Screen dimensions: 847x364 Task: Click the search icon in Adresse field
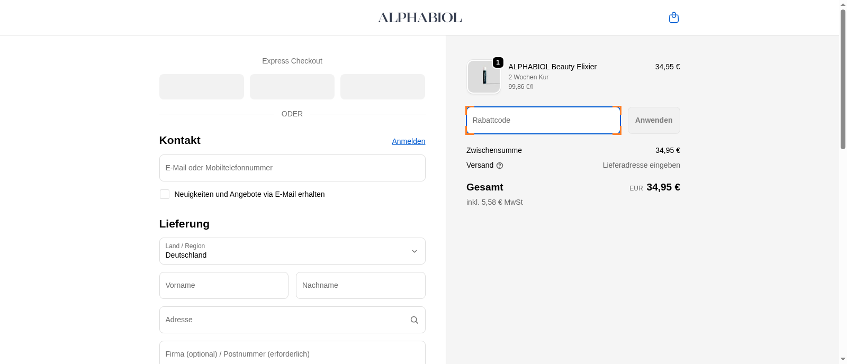pyautogui.click(x=415, y=320)
